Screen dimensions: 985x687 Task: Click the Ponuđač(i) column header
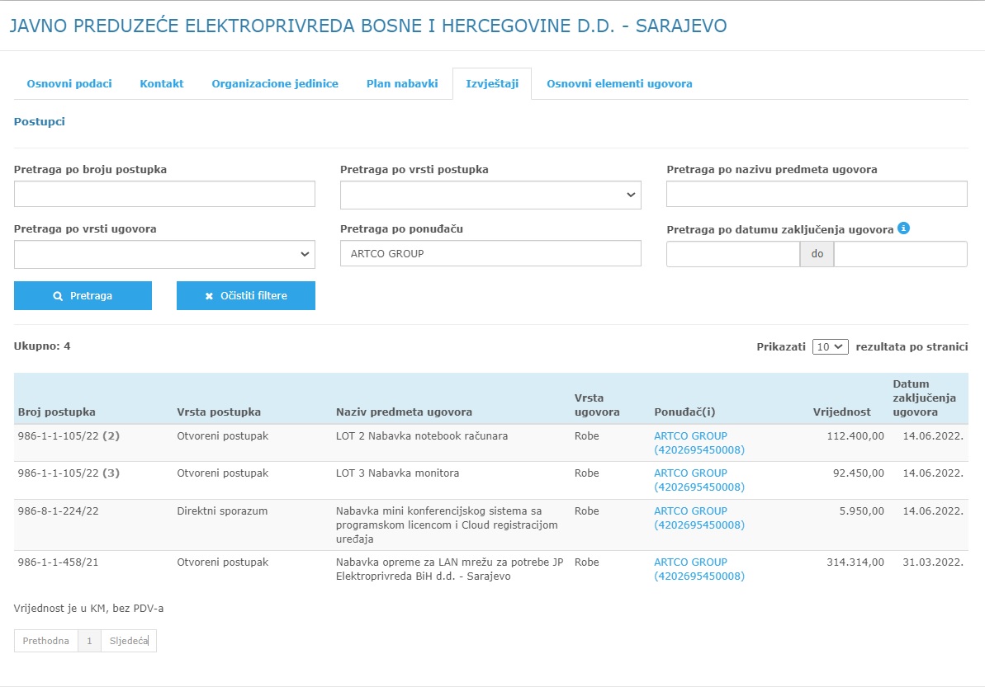[684, 412]
